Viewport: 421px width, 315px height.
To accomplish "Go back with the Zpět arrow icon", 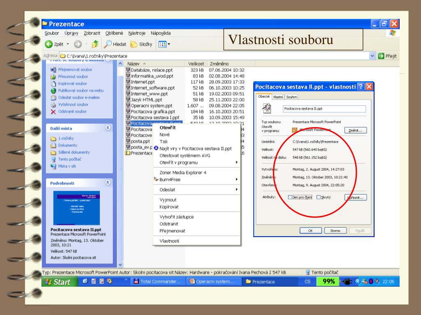I will click(x=49, y=44).
